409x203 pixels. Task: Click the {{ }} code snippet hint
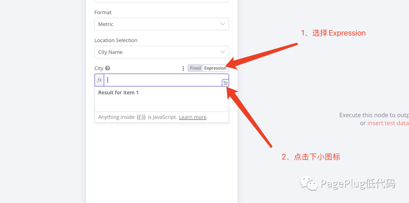141,117
